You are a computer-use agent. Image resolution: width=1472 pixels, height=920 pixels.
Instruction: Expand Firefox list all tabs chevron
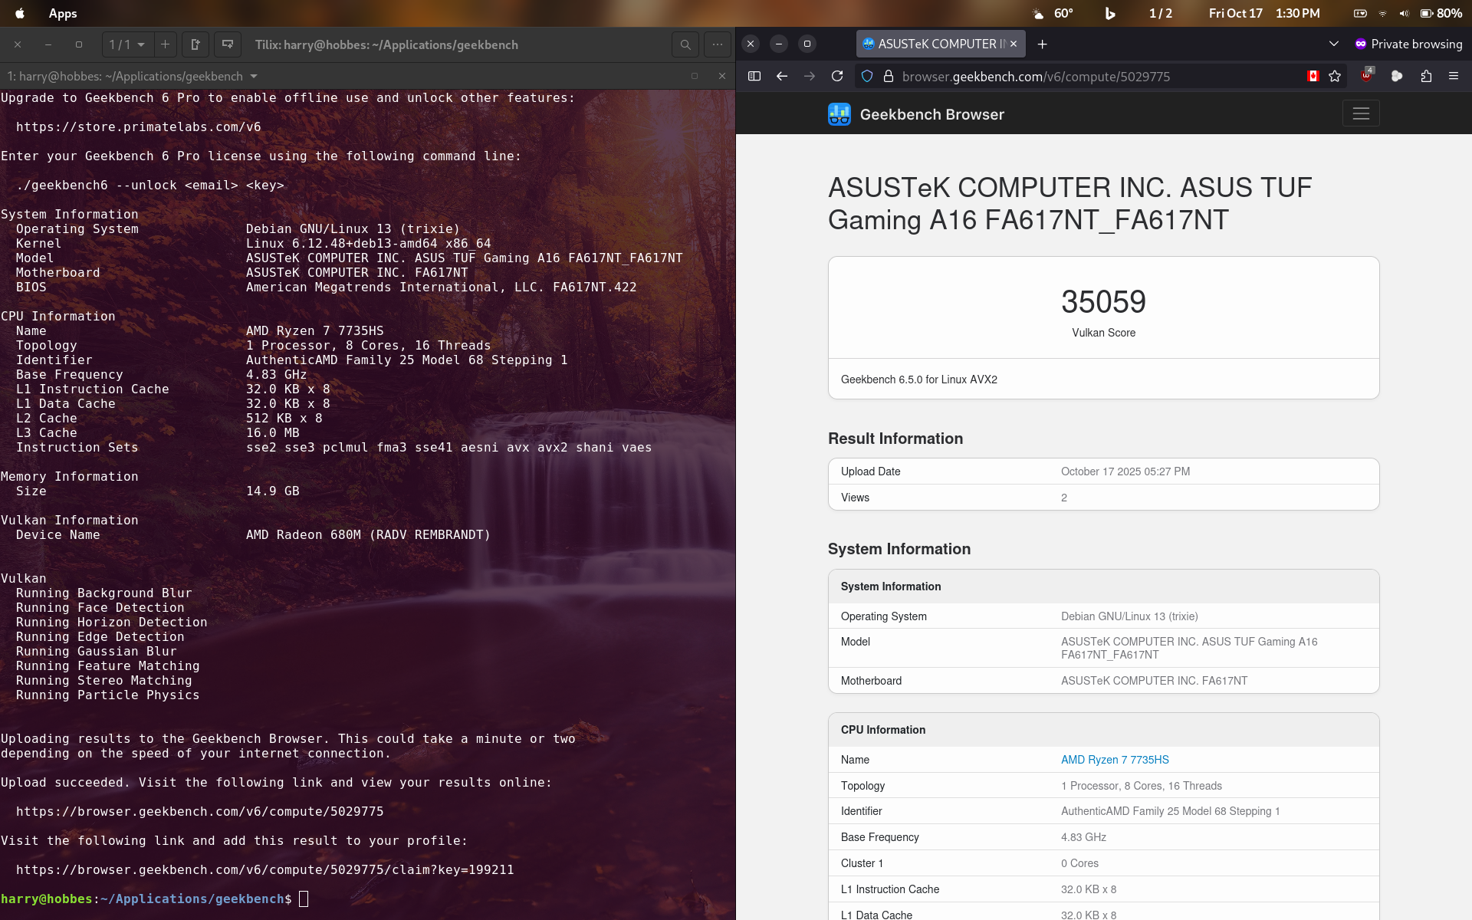point(1334,44)
